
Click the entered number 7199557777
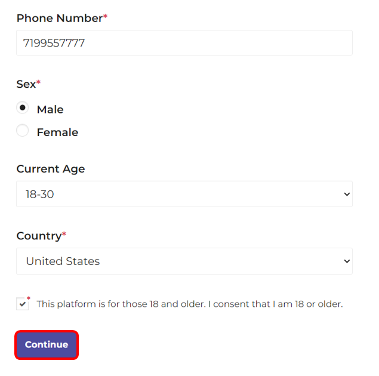tap(54, 44)
